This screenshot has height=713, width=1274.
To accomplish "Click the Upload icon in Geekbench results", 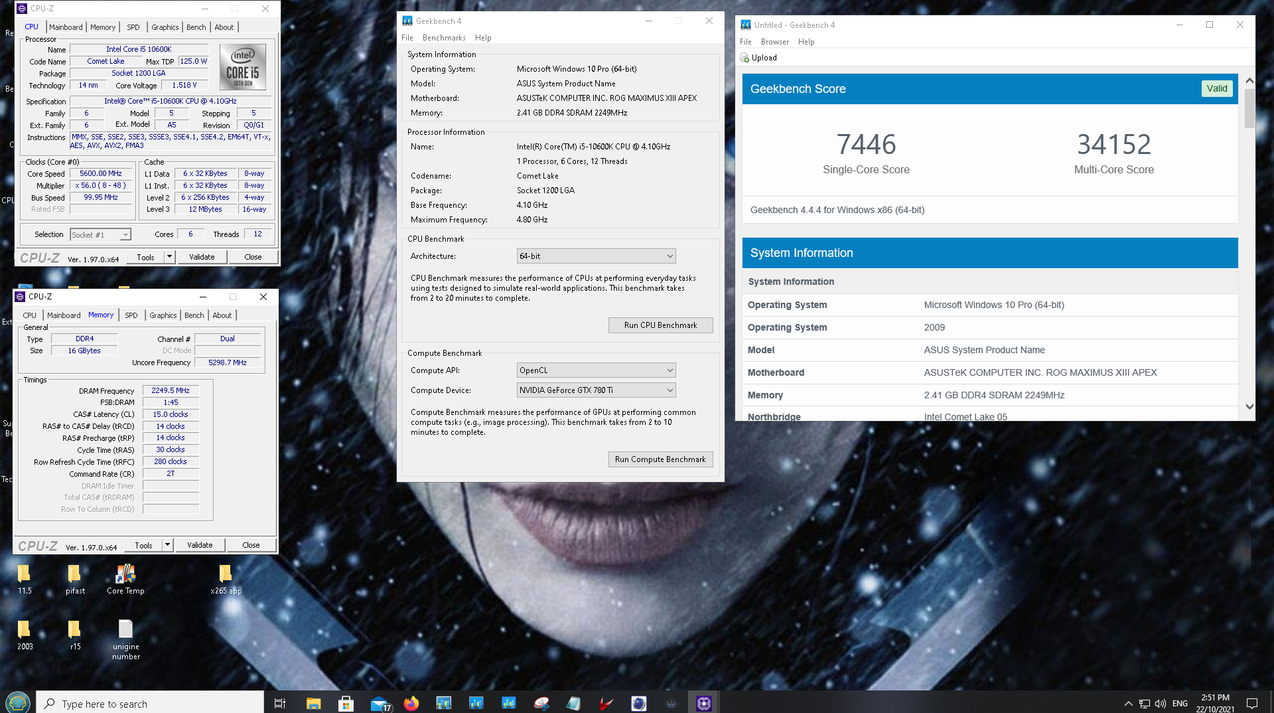I will click(x=744, y=58).
